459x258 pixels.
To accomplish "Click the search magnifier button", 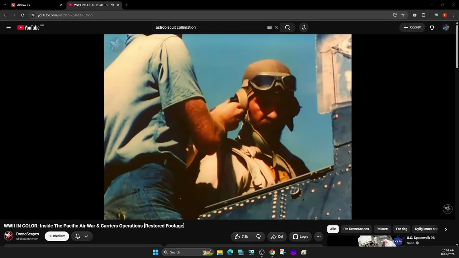I will [288, 28].
